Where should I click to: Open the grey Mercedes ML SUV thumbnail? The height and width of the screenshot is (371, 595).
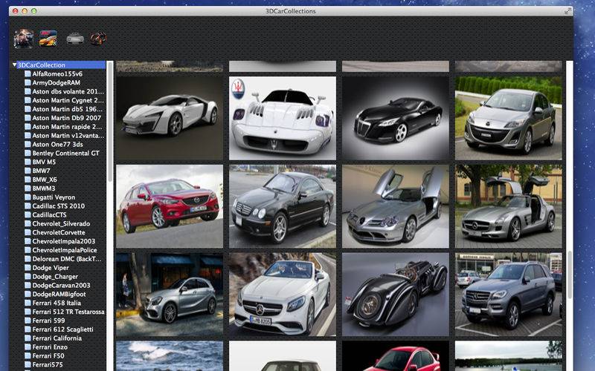point(509,295)
